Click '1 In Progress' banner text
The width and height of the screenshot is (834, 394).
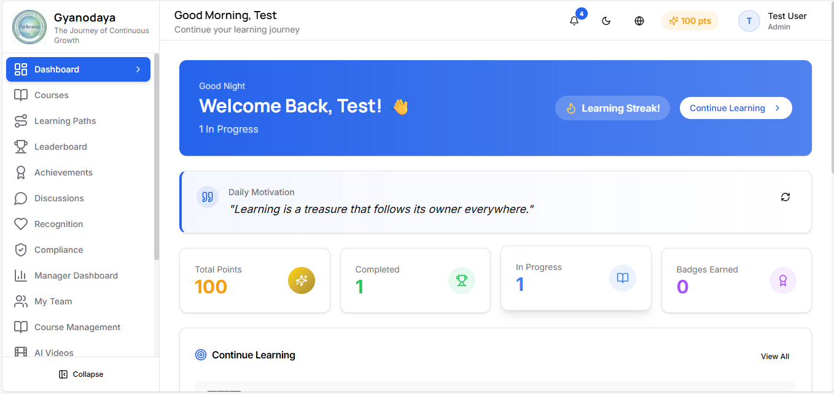click(228, 129)
